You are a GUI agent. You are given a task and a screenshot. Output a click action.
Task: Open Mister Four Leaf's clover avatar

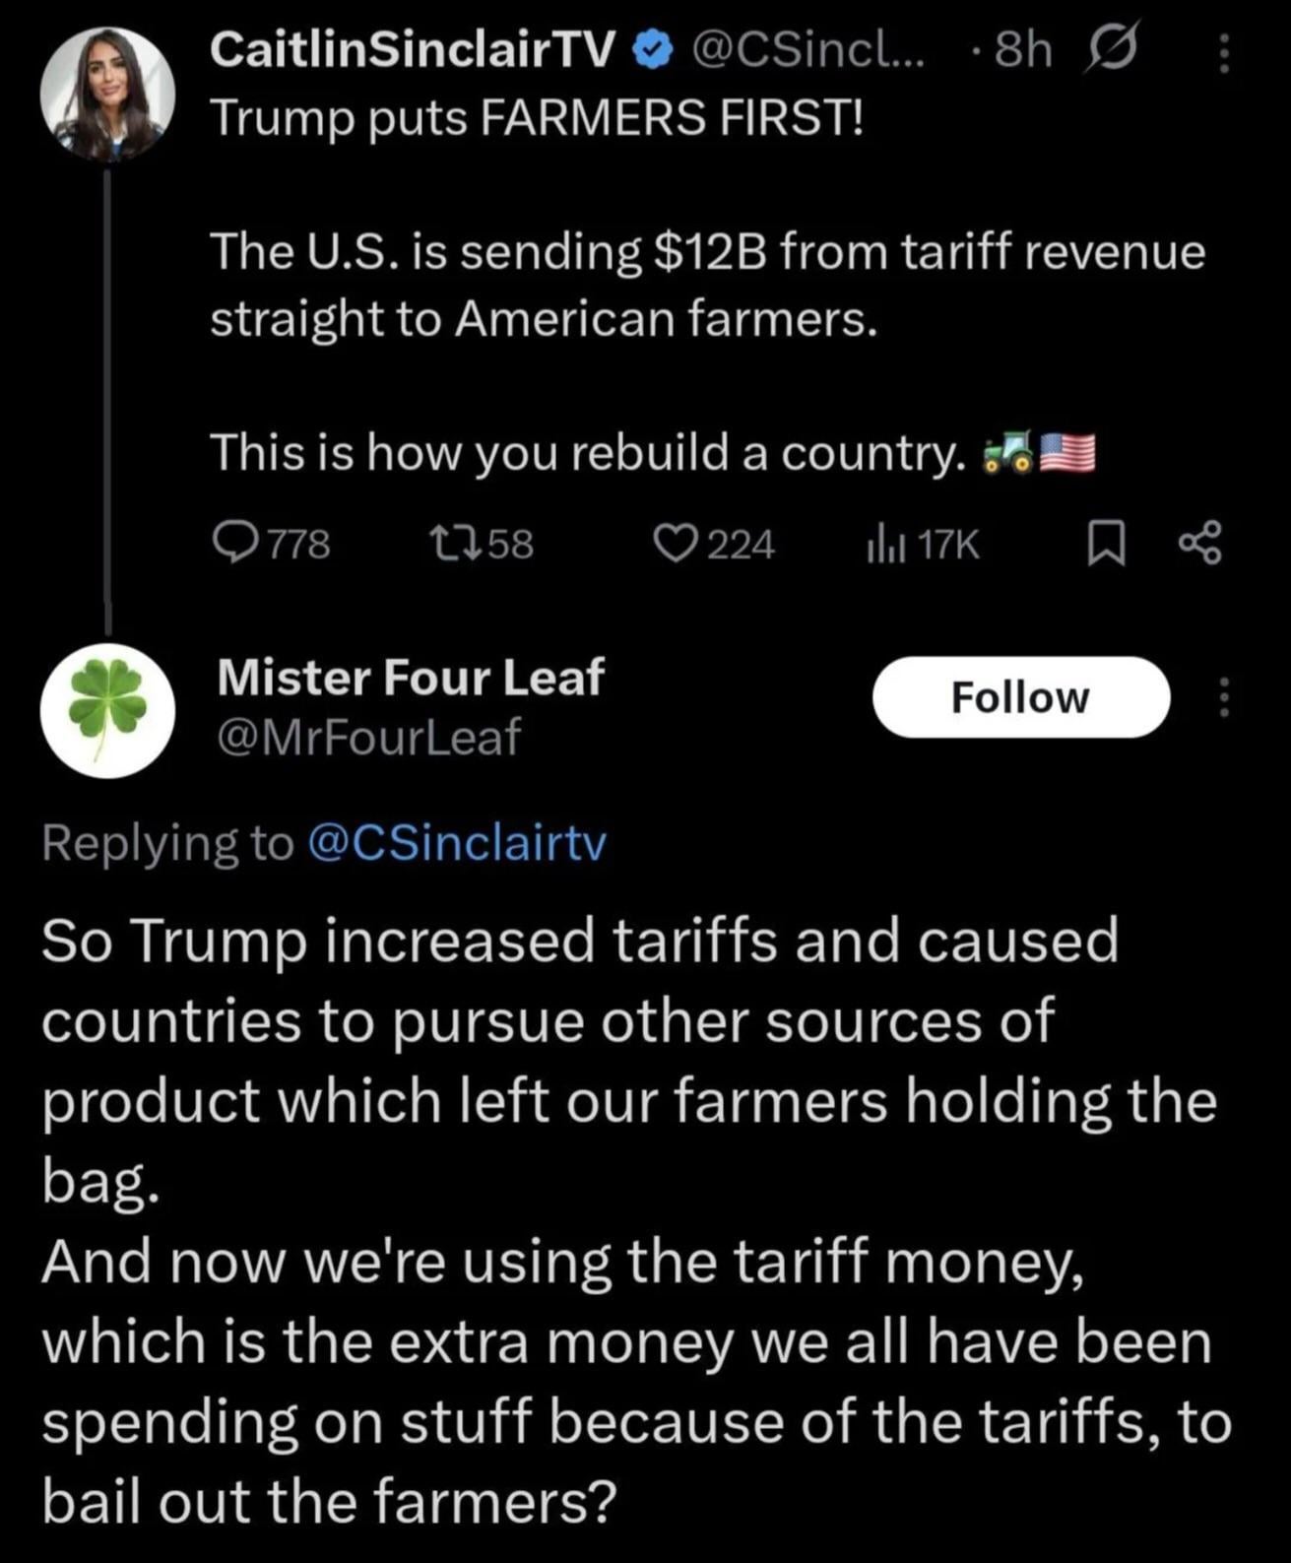point(107,710)
